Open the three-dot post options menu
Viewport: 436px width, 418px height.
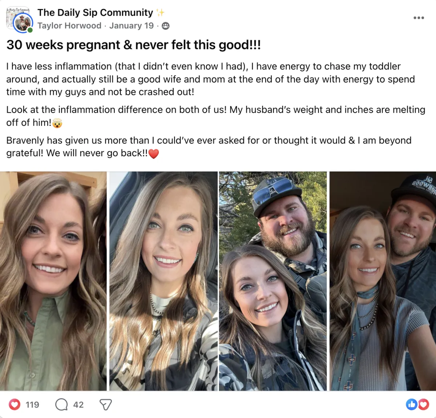(x=419, y=17)
